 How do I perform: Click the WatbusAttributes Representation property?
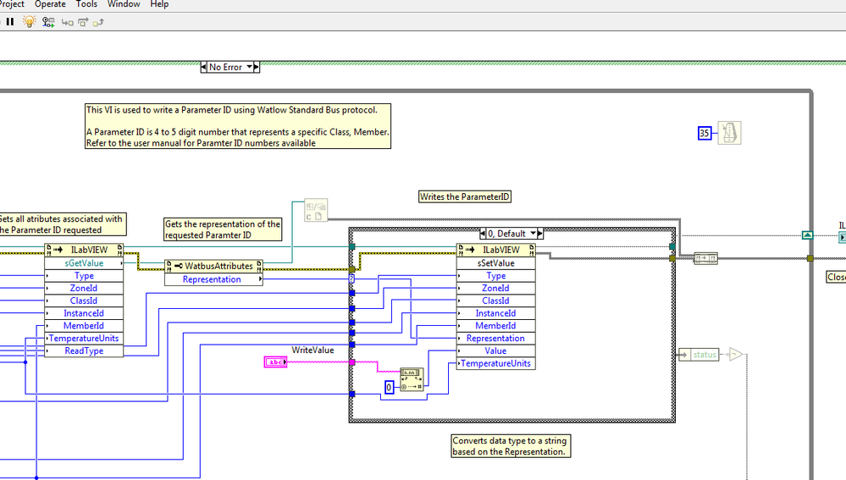click(x=213, y=279)
